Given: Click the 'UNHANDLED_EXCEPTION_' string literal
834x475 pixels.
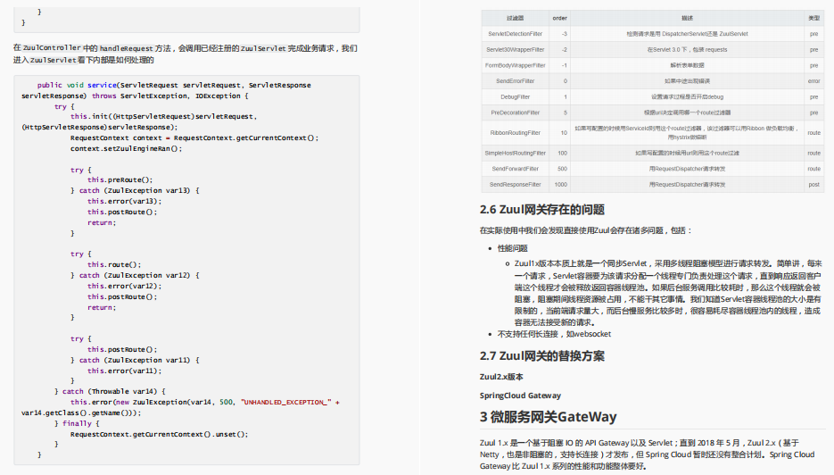Looking at the screenshot, I should [286, 402].
